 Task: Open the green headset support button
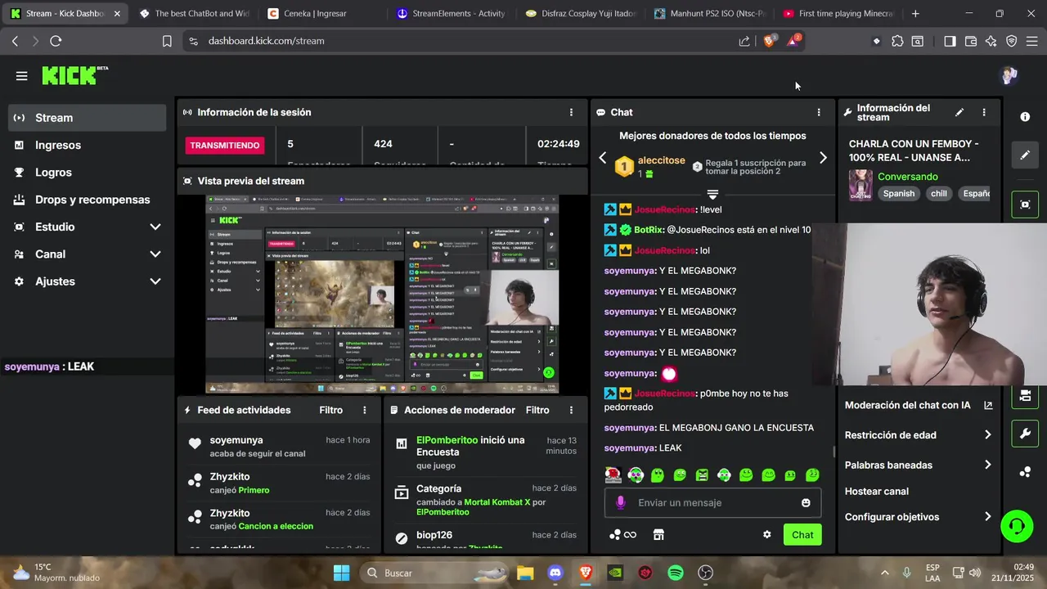pos(1017,526)
